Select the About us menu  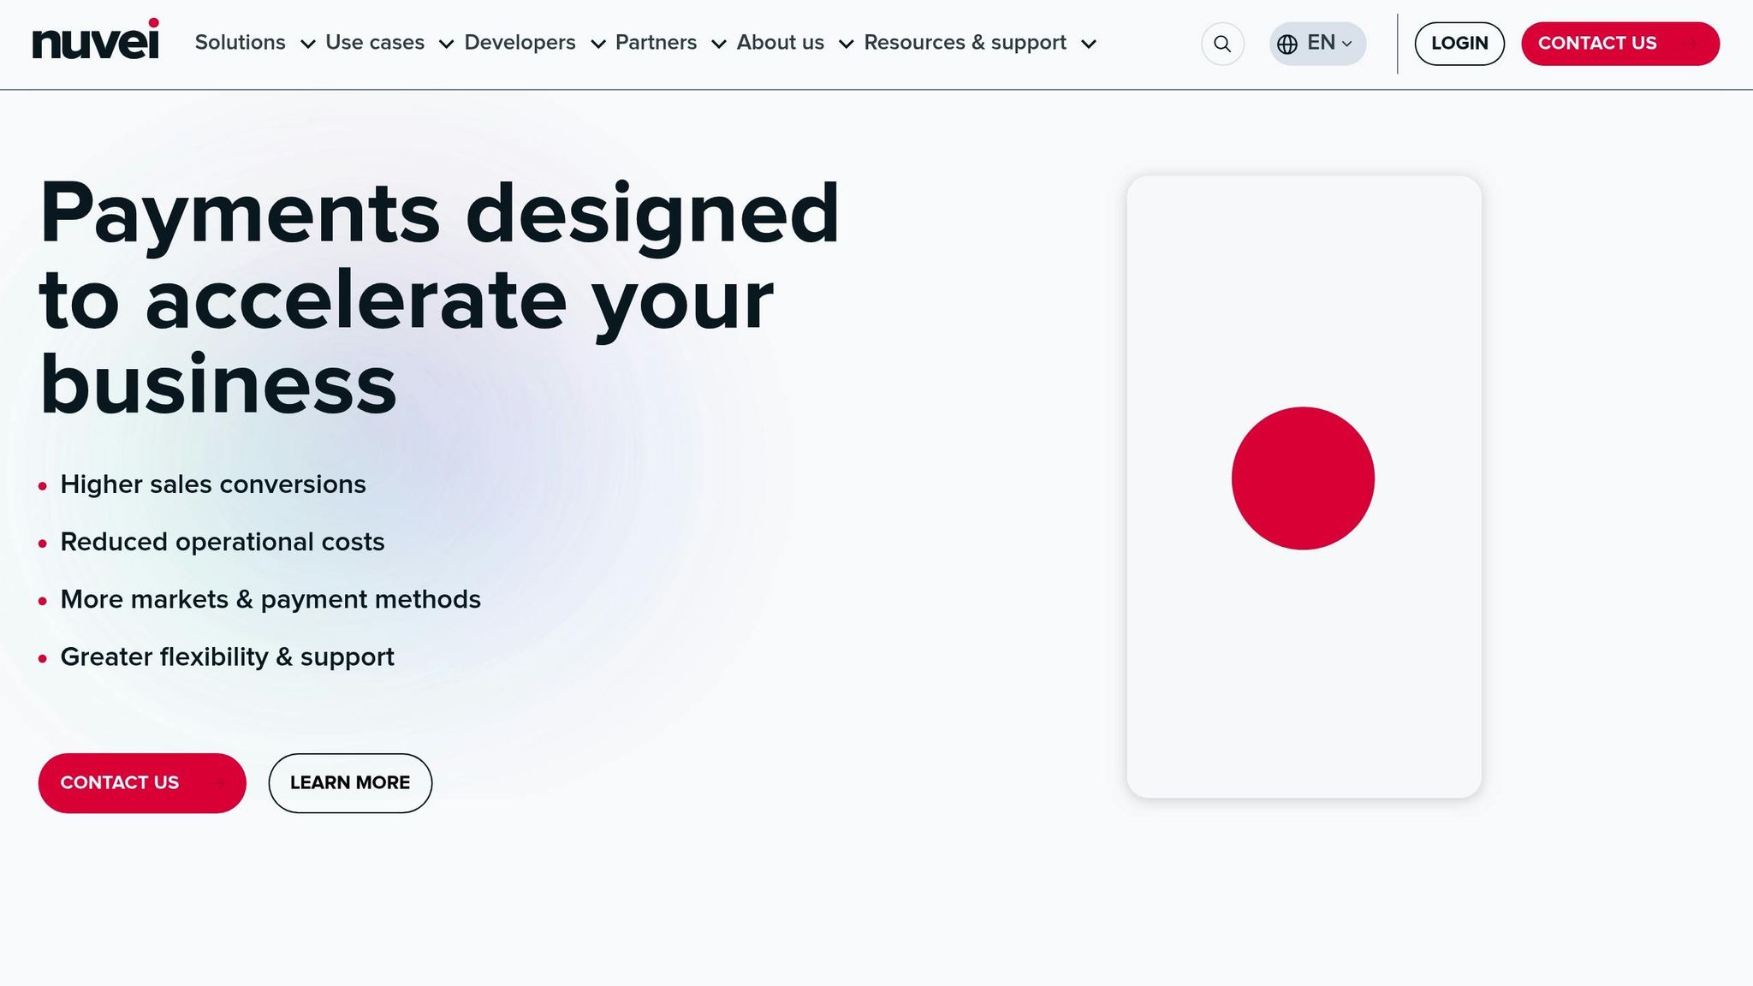click(780, 43)
